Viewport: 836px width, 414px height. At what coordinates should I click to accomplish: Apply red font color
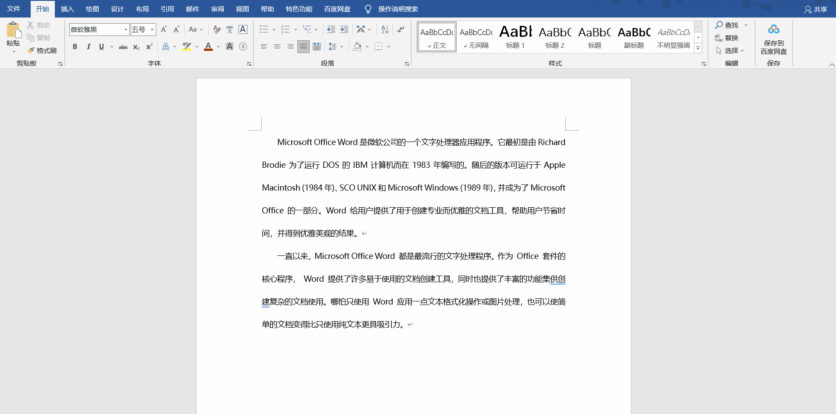pos(208,46)
